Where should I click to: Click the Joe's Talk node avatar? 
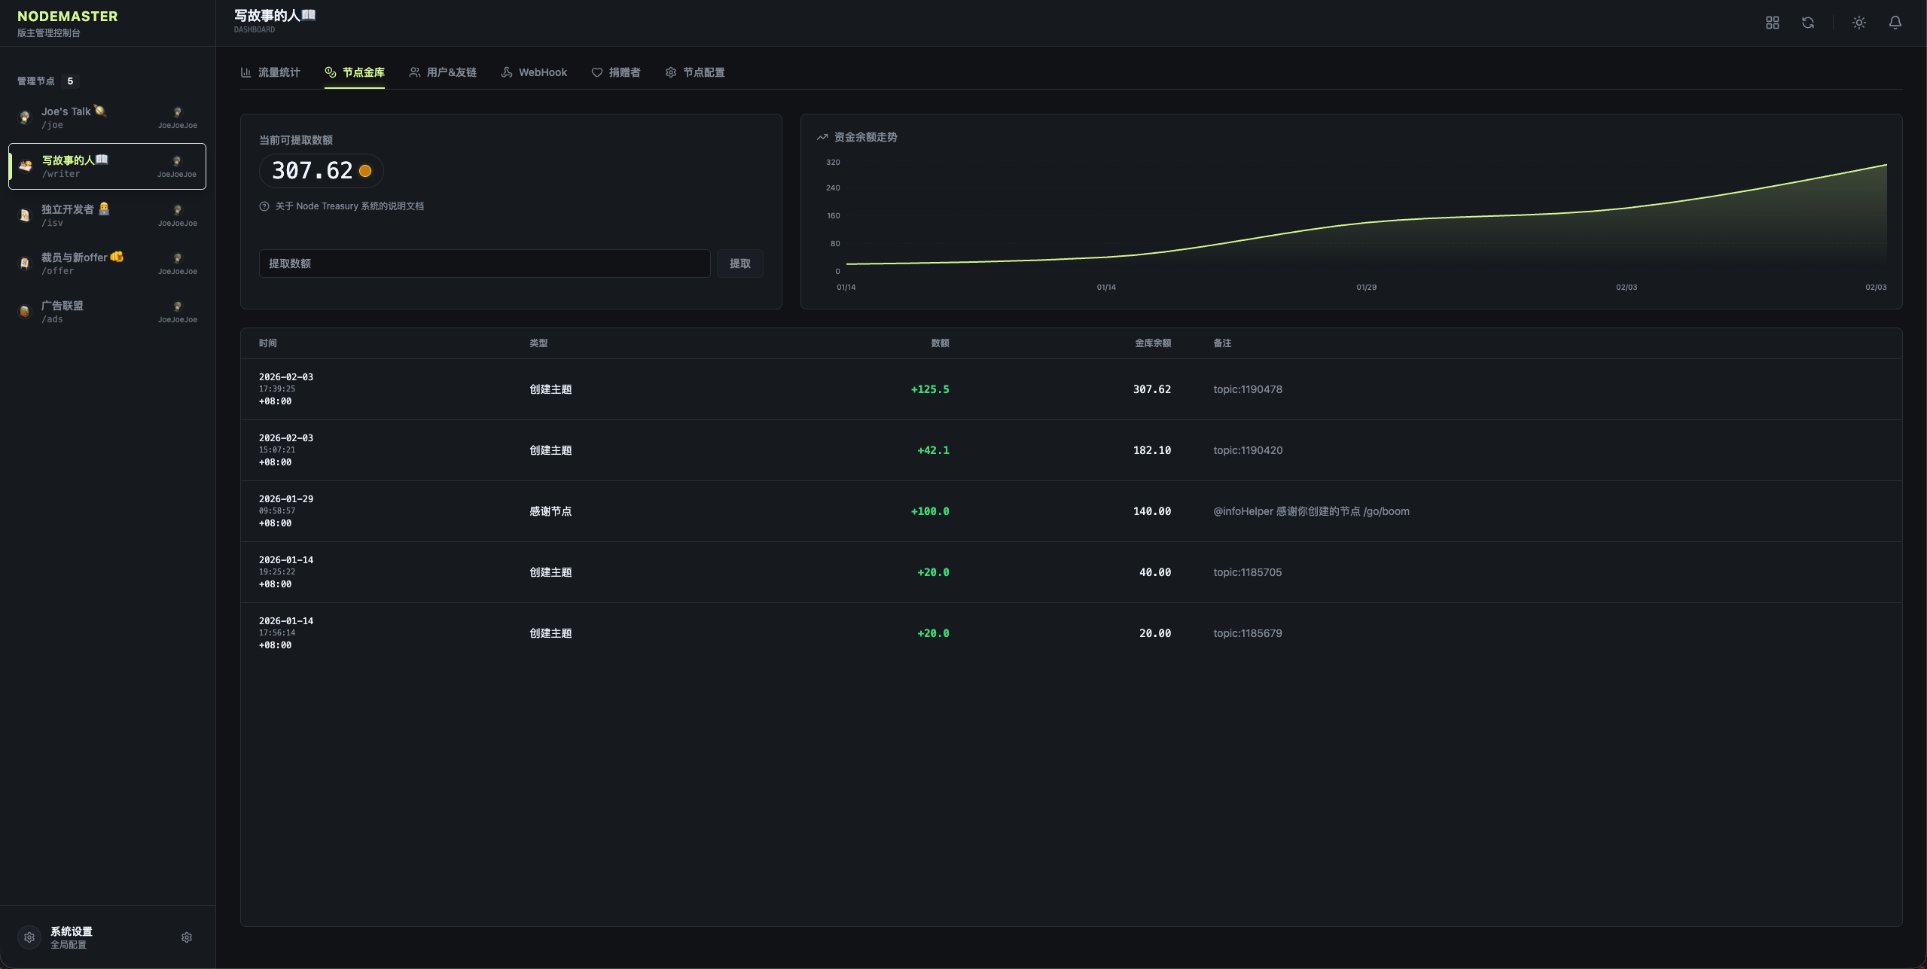(25, 117)
